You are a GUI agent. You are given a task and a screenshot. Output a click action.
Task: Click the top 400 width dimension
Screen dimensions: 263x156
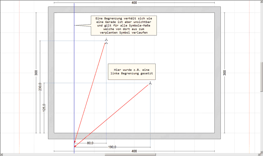pyautogui.click(x=134, y=3)
